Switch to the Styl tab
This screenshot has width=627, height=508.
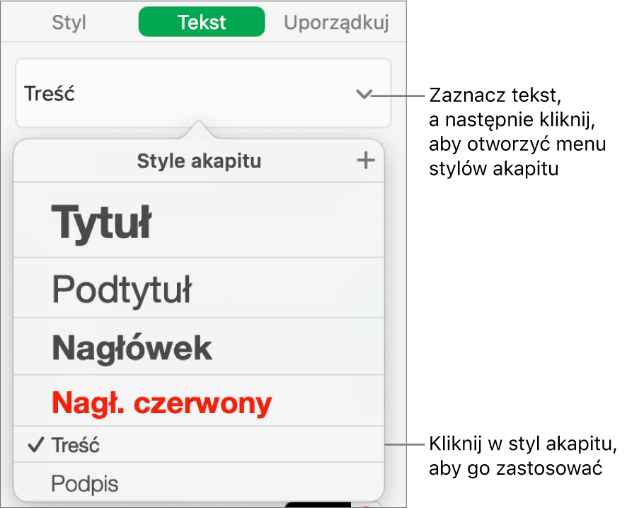tap(69, 23)
